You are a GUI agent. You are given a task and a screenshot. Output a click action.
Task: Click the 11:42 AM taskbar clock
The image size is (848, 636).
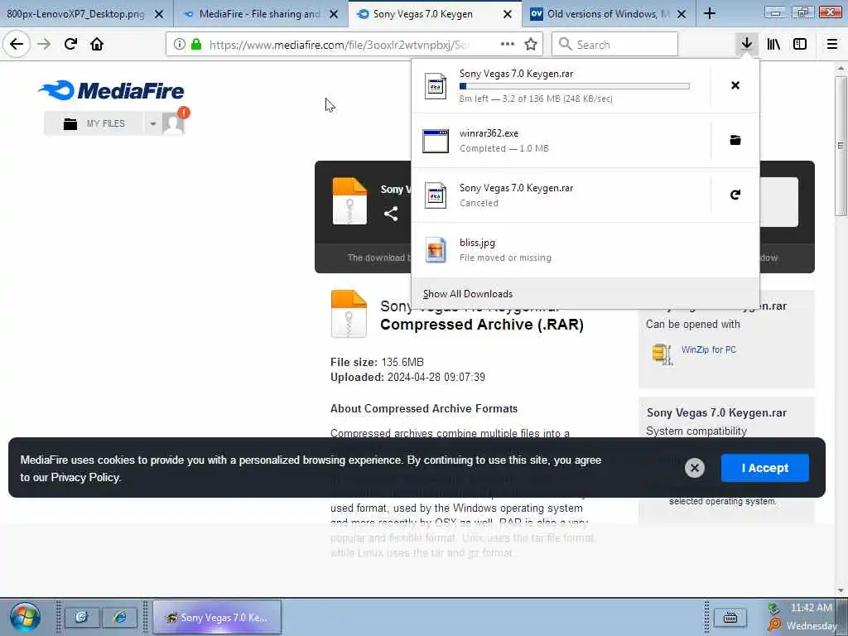[x=812, y=607]
